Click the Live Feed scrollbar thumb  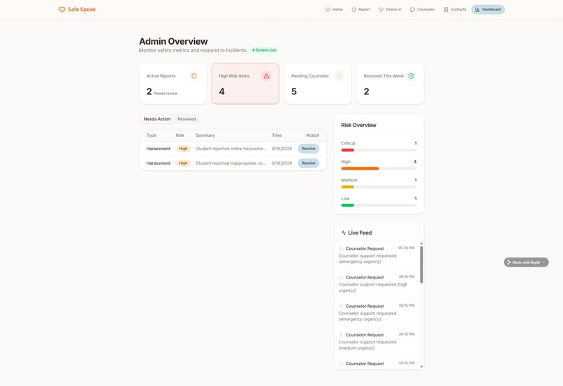tap(421, 265)
